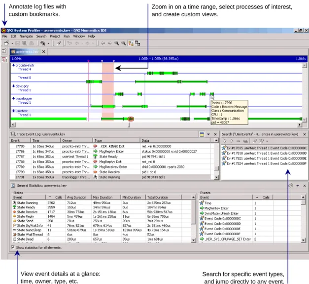Open the New wizard dropdown arrow
This screenshot has height=284, width=309.
tap(12, 43)
